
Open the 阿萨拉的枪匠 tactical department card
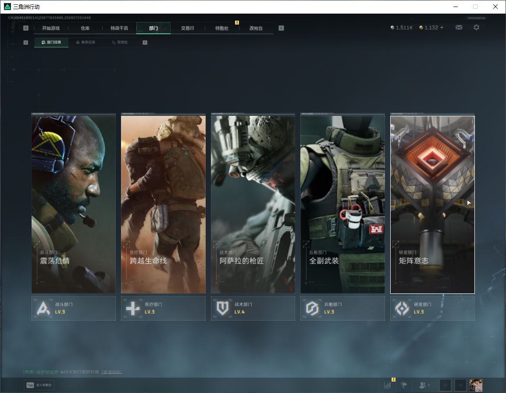pyautogui.click(x=253, y=204)
